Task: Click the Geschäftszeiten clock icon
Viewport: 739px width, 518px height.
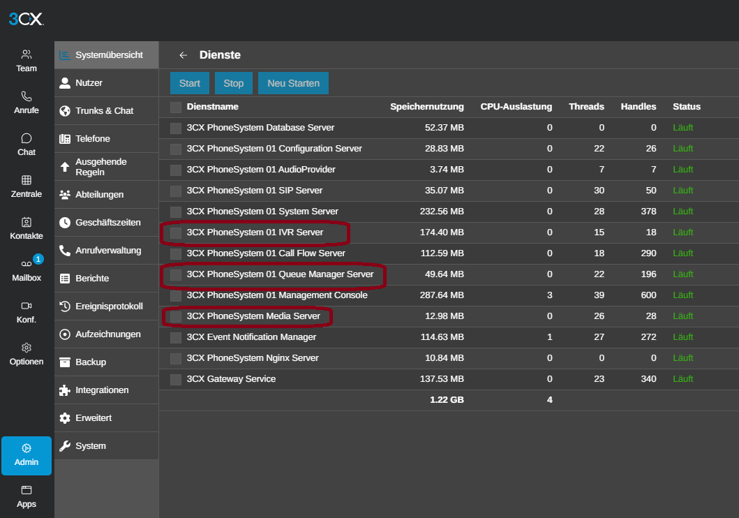Action: tap(65, 223)
